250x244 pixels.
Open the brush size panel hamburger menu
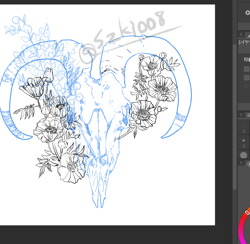(x=241, y=115)
